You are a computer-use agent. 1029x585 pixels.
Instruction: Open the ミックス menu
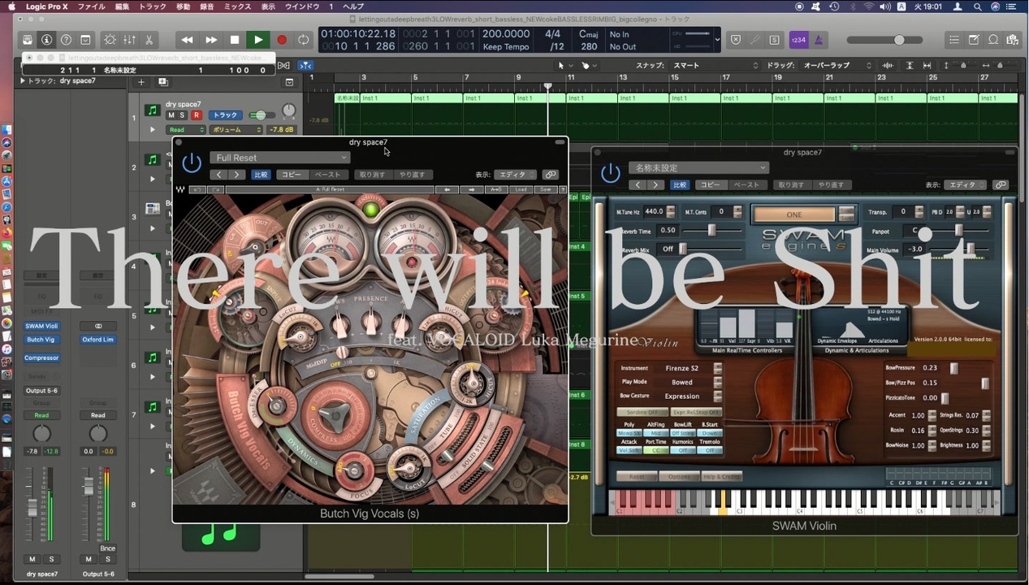pos(237,6)
